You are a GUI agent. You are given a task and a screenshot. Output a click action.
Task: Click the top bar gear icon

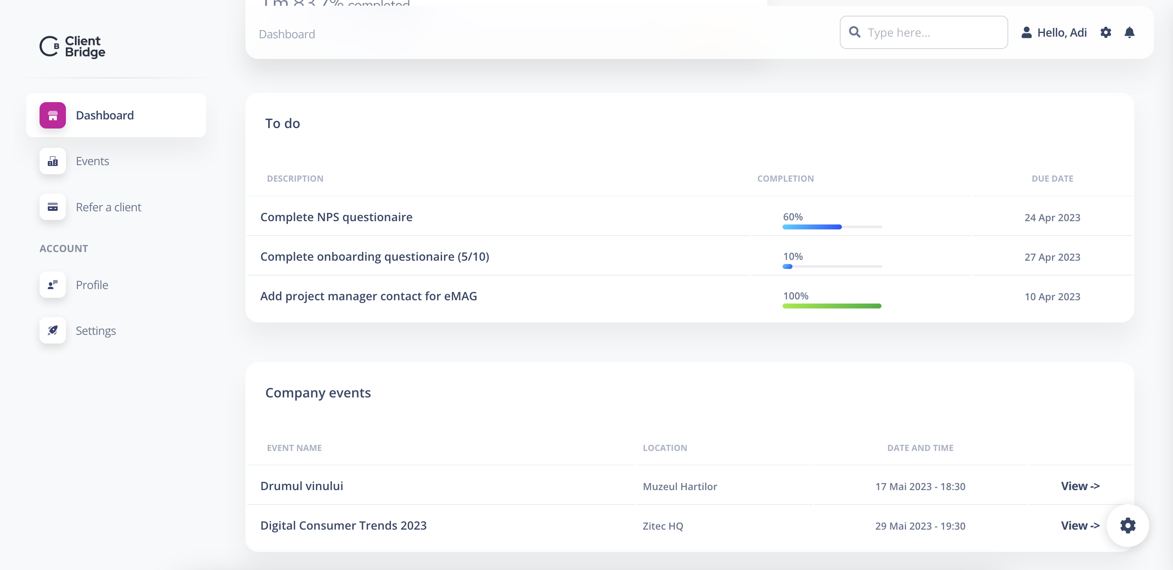[x=1105, y=33]
